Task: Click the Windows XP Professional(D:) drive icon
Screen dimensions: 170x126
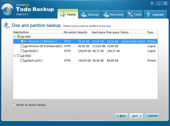Action: click(x=26, y=46)
